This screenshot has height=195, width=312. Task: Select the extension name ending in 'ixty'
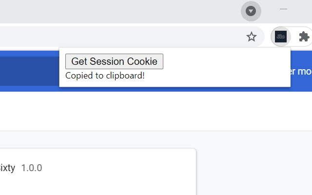(7, 168)
